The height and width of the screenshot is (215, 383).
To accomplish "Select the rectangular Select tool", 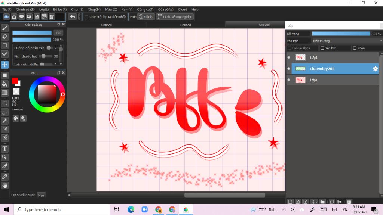I will pyautogui.click(x=4, y=103).
